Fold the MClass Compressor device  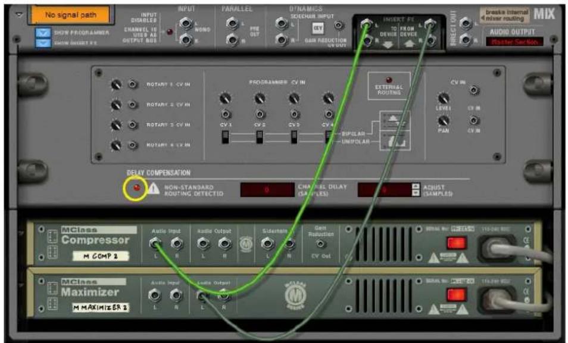(21, 233)
